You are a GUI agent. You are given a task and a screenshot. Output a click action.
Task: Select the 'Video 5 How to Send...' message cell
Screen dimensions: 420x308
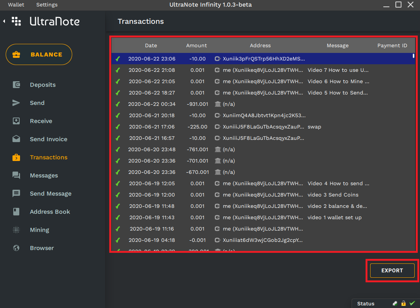point(338,93)
